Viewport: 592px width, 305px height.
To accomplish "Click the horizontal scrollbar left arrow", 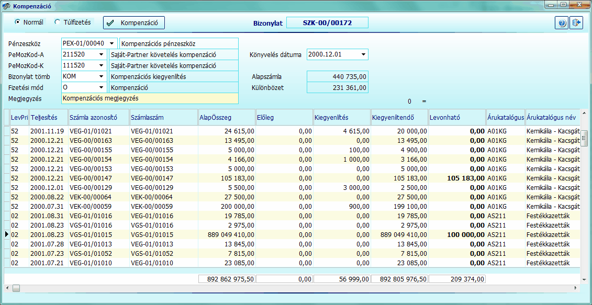I will point(7,288).
